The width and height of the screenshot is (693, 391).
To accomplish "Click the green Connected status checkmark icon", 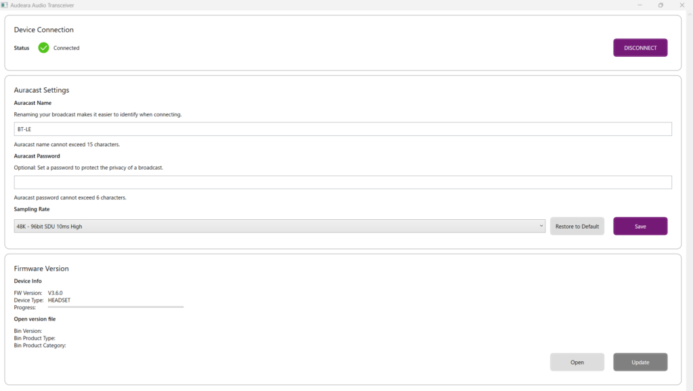I will 43,48.
